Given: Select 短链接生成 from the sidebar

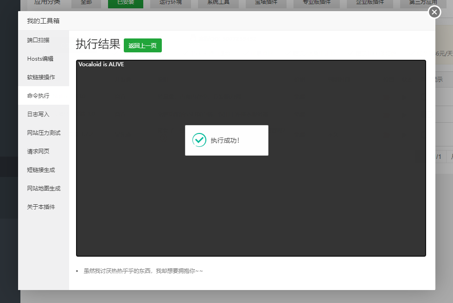Looking at the screenshot, I should [x=44, y=170].
